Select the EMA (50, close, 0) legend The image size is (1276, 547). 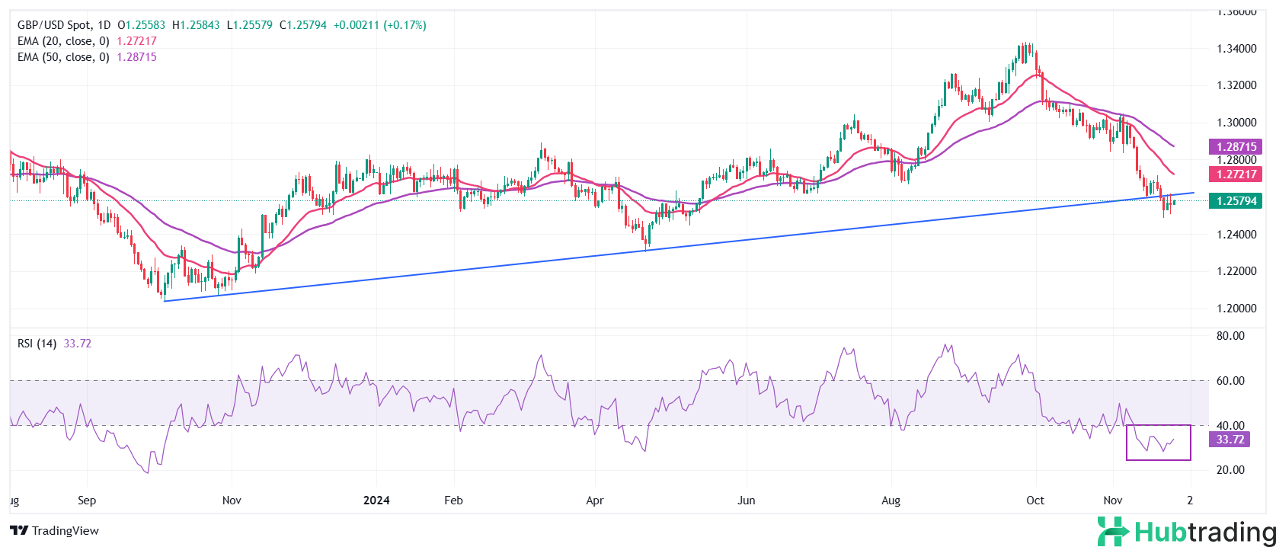point(63,57)
